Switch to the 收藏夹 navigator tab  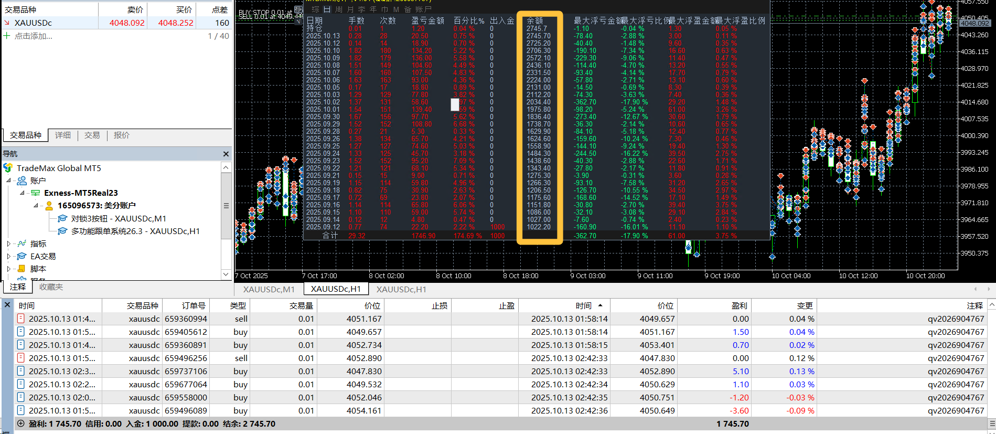pyautogui.click(x=51, y=287)
